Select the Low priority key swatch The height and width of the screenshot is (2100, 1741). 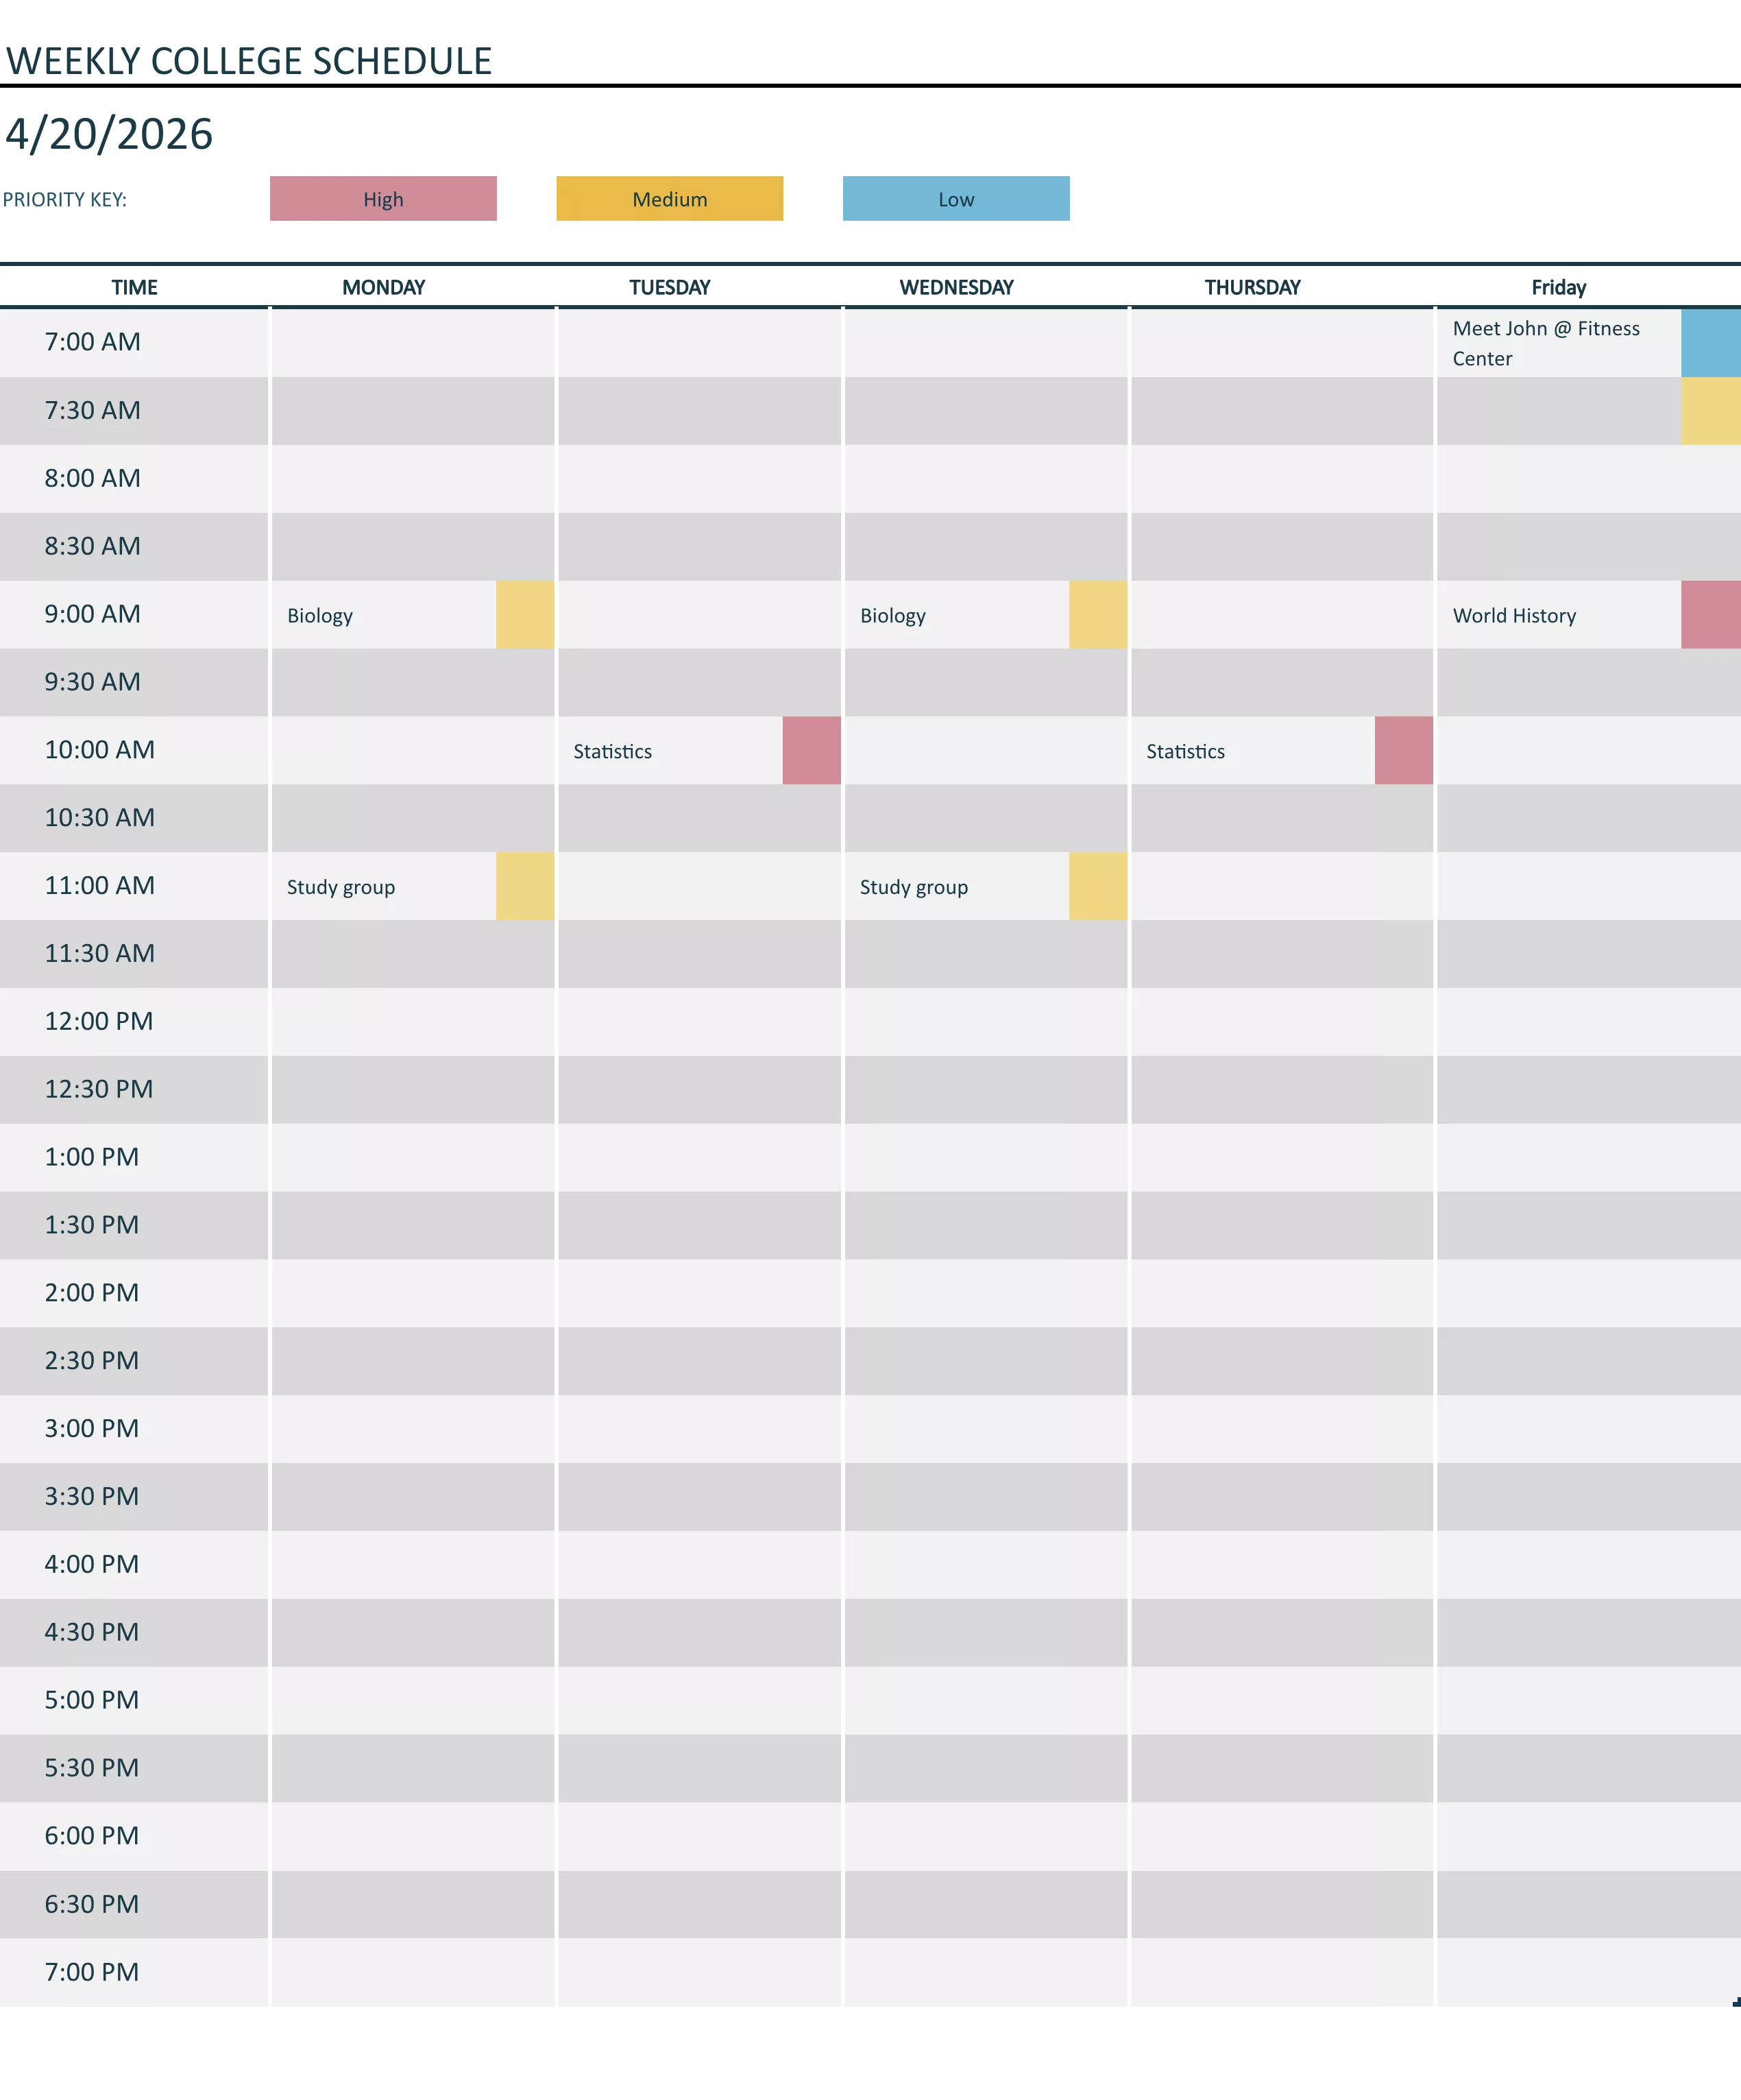point(956,199)
